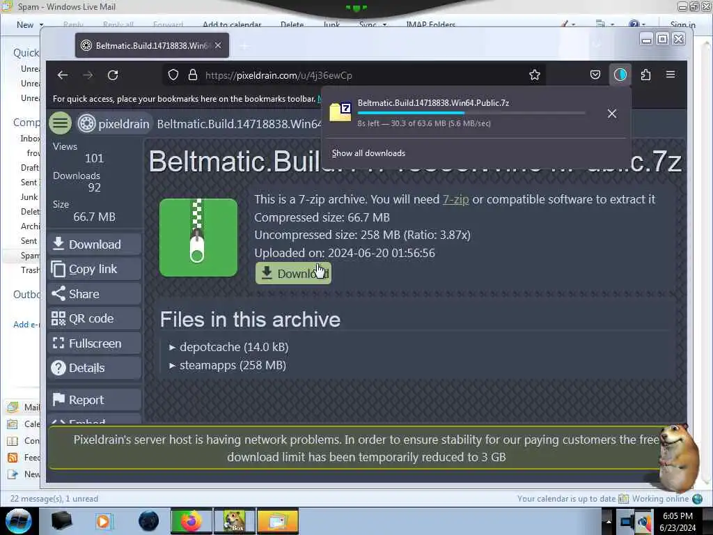Open the Firefox hamburger menu
The height and width of the screenshot is (535, 713).
pos(671,75)
